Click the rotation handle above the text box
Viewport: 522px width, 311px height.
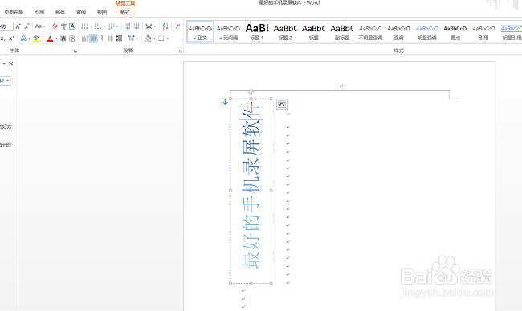click(251, 91)
